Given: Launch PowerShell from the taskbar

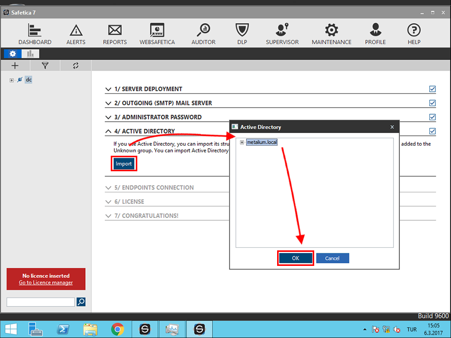Looking at the screenshot, I should (63, 329).
